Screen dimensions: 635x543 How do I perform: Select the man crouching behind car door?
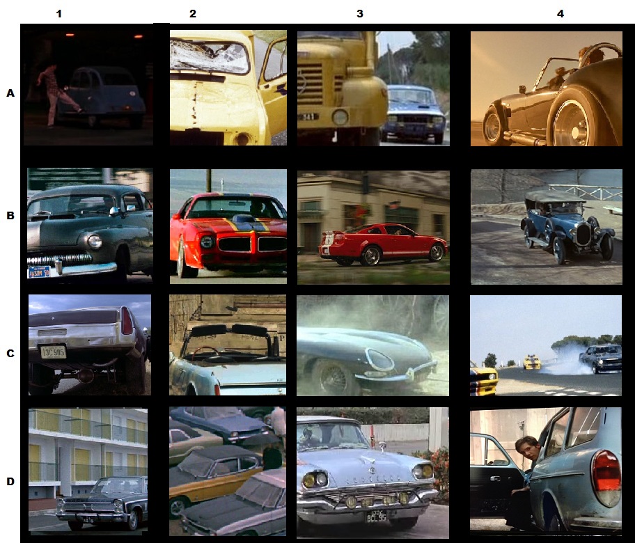[546, 471]
